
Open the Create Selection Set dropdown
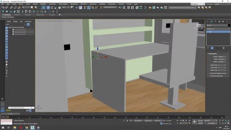tap(110, 7)
